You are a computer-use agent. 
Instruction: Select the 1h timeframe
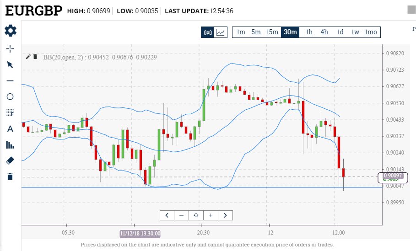tap(309, 32)
